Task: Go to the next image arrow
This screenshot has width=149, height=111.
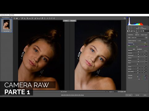Action: [x=108, y=92]
